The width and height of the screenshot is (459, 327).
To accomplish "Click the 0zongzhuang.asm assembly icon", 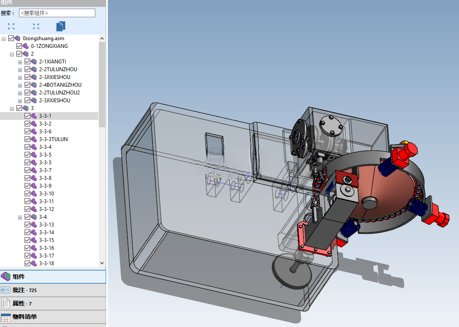I will coord(18,38).
